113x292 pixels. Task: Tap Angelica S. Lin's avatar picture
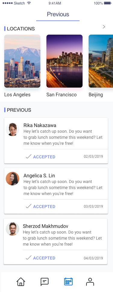pos(12,179)
